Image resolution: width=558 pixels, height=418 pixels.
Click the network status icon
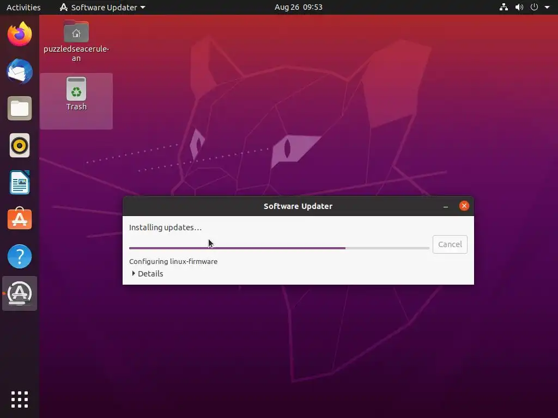click(x=504, y=7)
